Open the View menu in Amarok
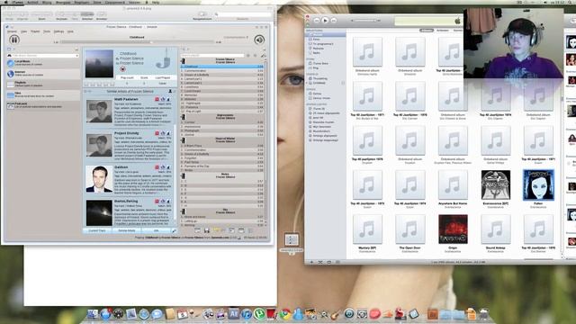The height and width of the screenshot is (324, 576). point(24,31)
